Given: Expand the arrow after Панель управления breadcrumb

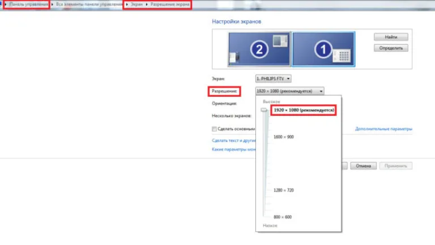Looking at the screenshot, I should pyautogui.click(x=52, y=5).
